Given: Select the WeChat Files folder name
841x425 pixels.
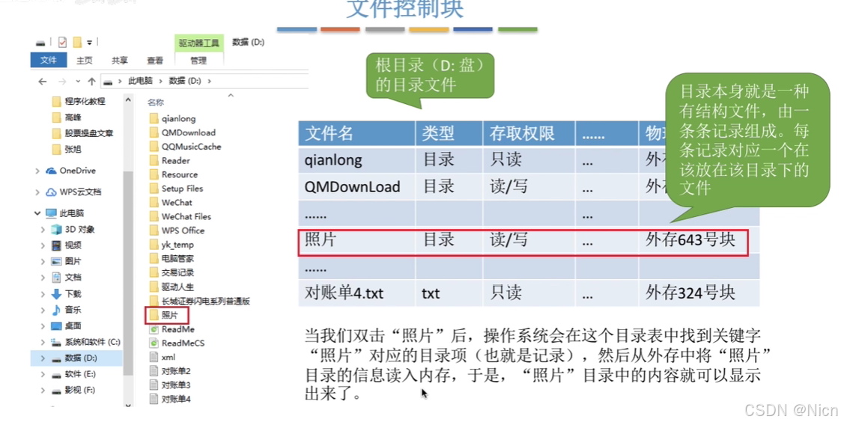Looking at the screenshot, I should point(186,216).
